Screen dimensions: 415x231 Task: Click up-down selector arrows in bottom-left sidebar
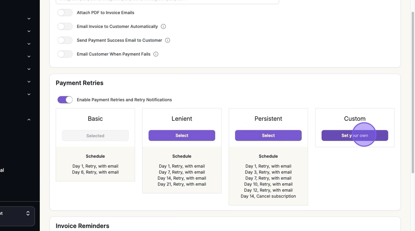28,213
